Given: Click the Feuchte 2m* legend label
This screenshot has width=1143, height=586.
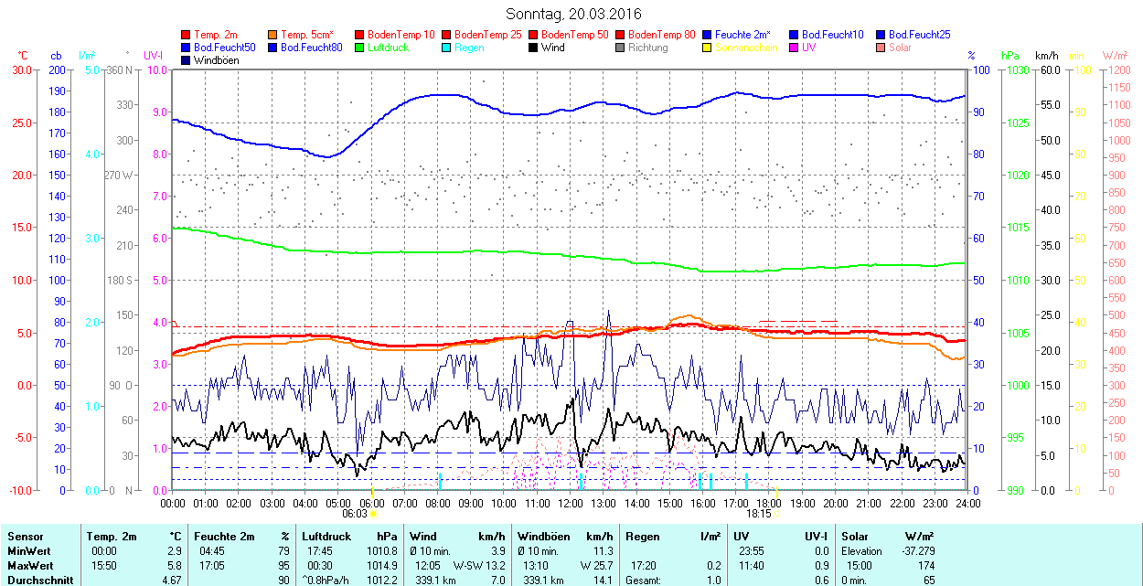Looking at the screenshot, I should pyautogui.click(x=742, y=35).
